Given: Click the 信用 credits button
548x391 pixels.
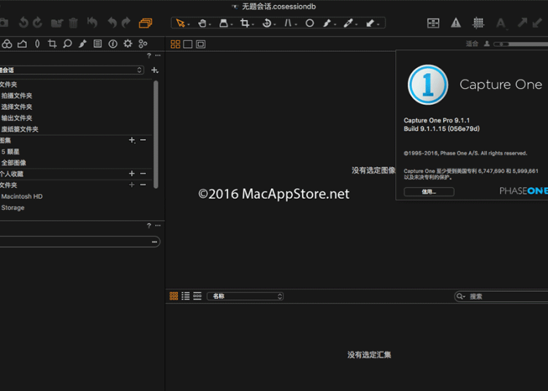Looking at the screenshot, I should tap(429, 192).
